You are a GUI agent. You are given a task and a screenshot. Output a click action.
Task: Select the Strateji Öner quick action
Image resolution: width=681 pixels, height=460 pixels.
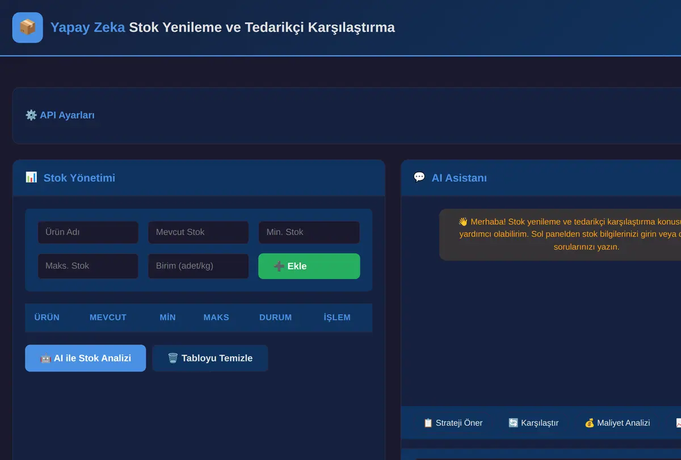coord(453,423)
